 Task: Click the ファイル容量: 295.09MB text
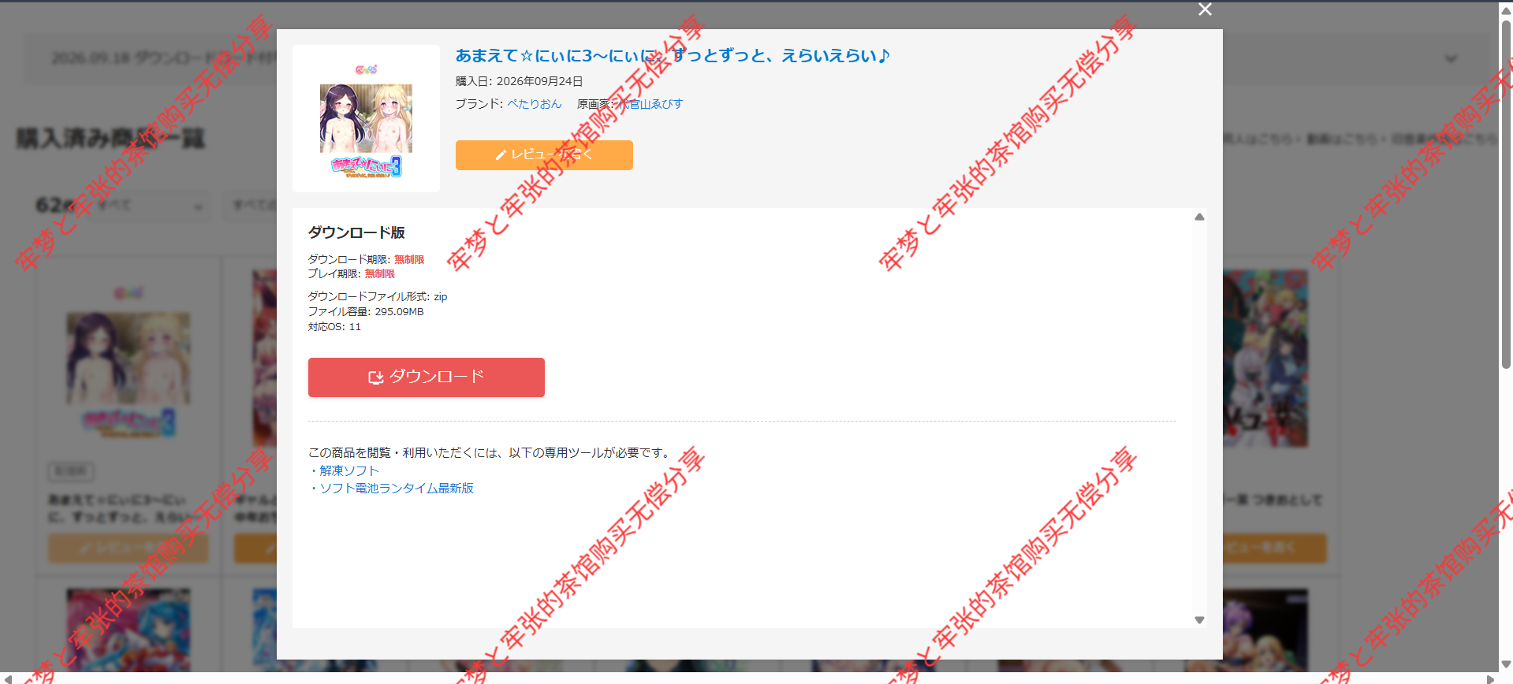click(x=366, y=312)
